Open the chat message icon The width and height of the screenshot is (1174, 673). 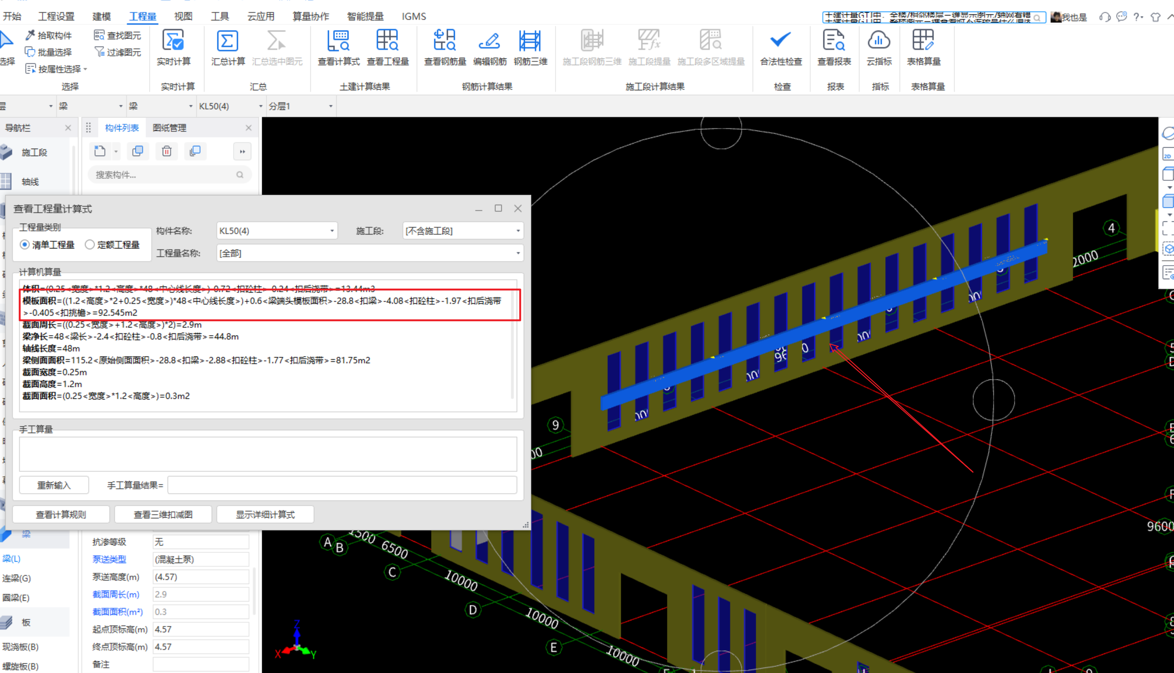pos(1122,17)
